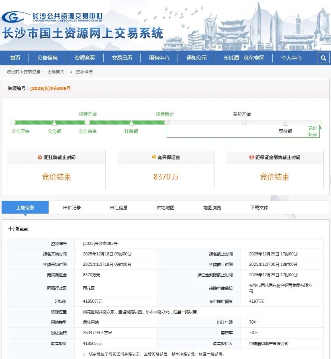Open the 交易日历 navigation item

click(x=122, y=58)
